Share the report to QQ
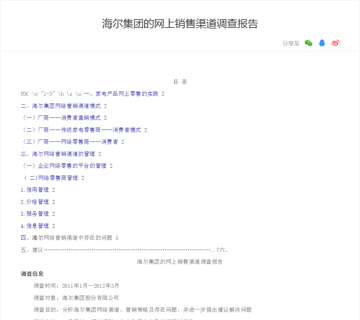360x320 pixels. [322, 43]
